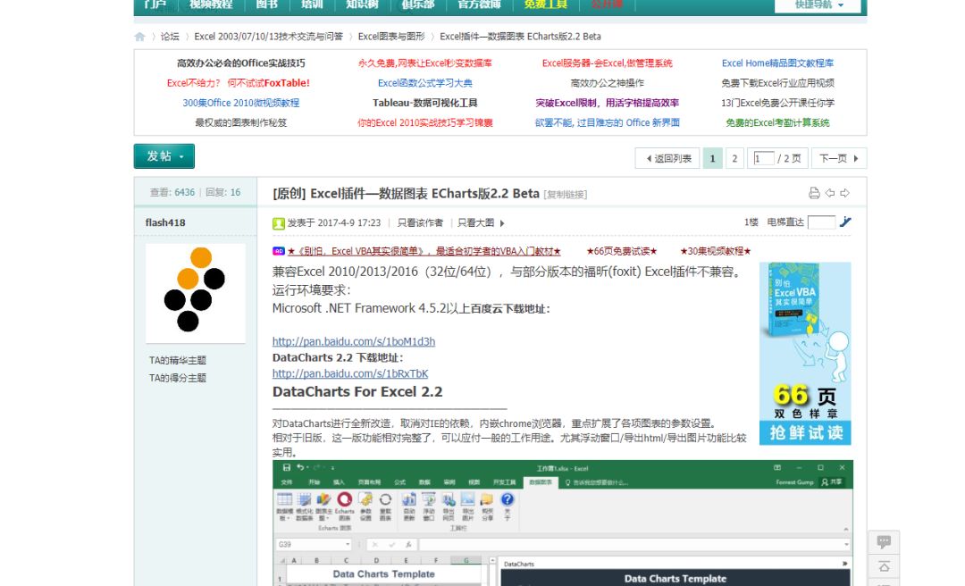The height and width of the screenshot is (586, 965).
Task: Open 知识树 in top navigation
Action: (x=362, y=5)
